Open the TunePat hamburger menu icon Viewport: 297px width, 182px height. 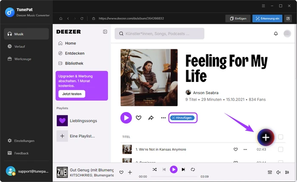tap(263, 6)
